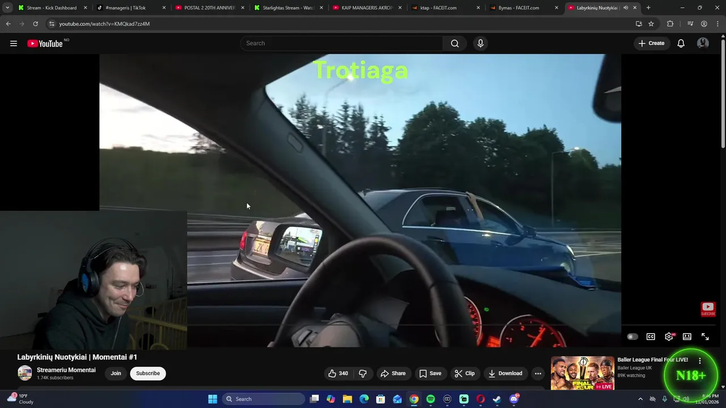Screen dimensions: 726x408
Task: Open Streameriu Momentai channel avatar
Action: point(24,373)
